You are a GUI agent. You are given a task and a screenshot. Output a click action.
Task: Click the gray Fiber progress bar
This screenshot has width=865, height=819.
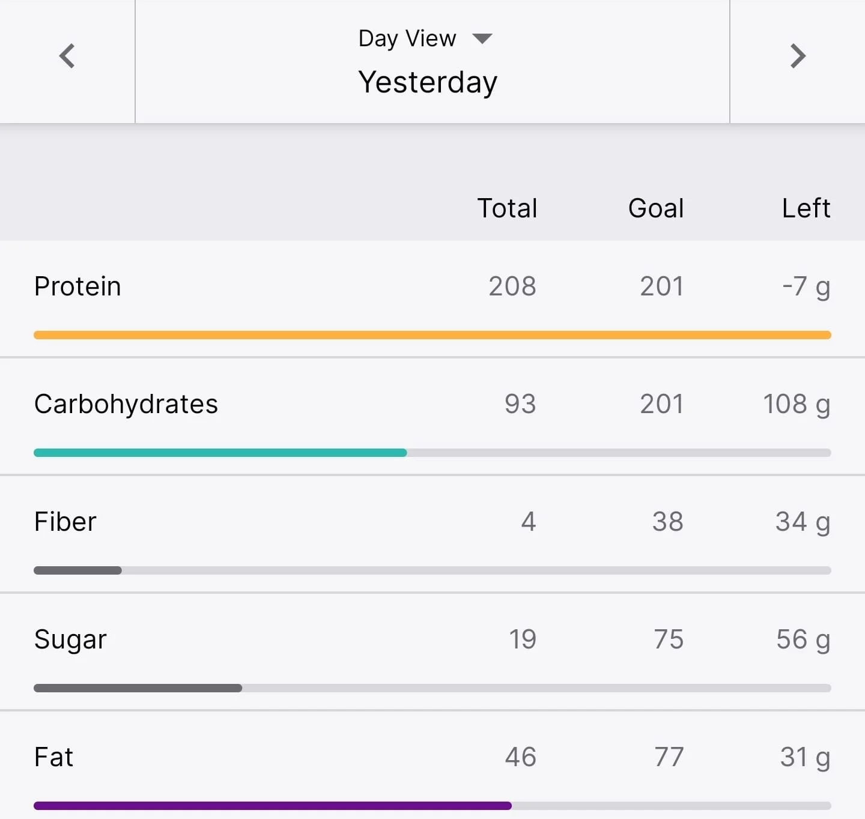77,570
